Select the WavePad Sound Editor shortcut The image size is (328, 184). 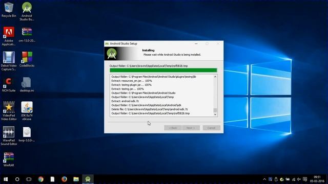pos(9,136)
